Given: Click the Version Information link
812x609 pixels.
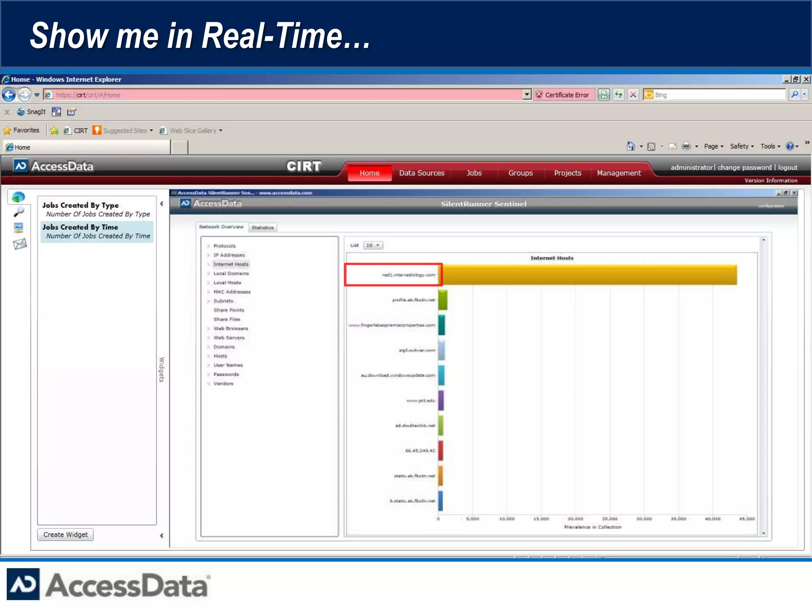Looking at the screenshot, I should [771, 180].
